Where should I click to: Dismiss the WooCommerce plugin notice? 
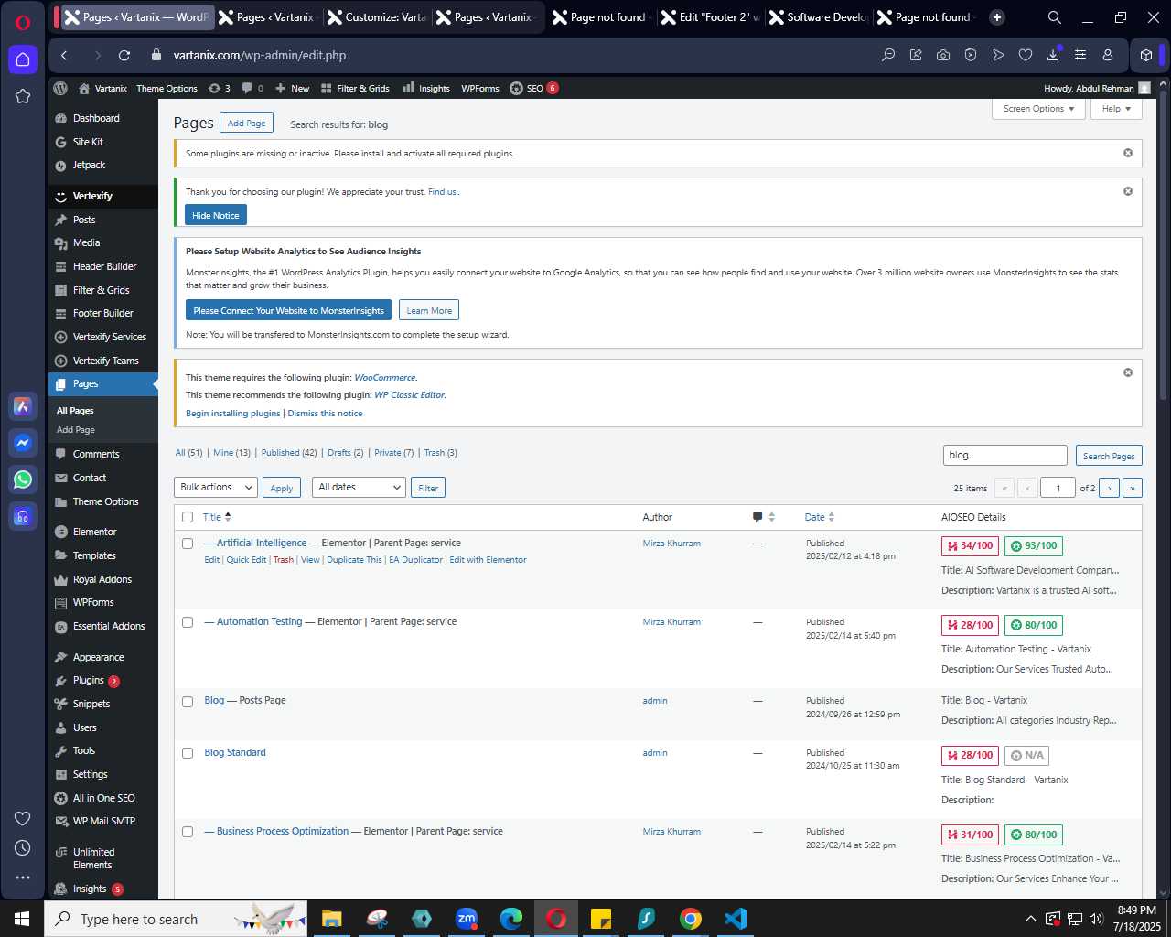[1128, 372]
